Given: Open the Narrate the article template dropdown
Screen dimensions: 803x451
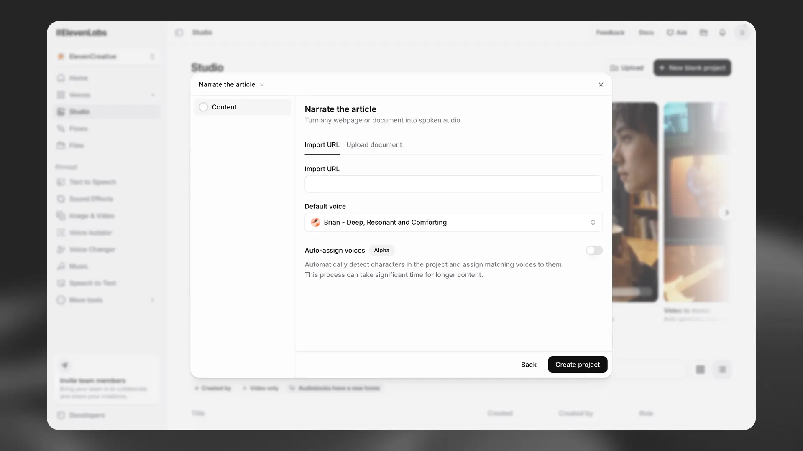Looking at the screenshot, I should [231, 84].
